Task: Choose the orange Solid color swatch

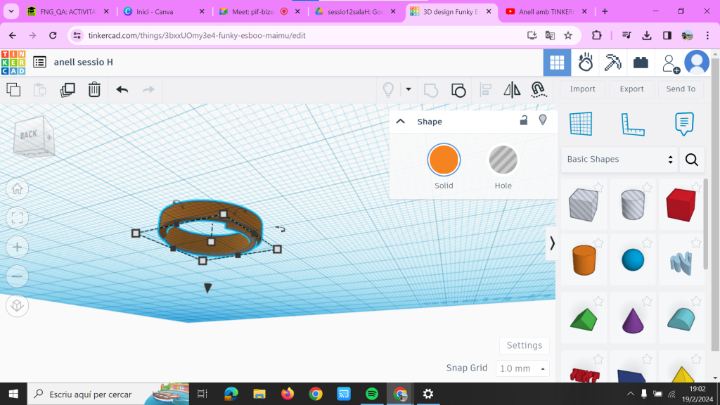Action: point(444,160)
